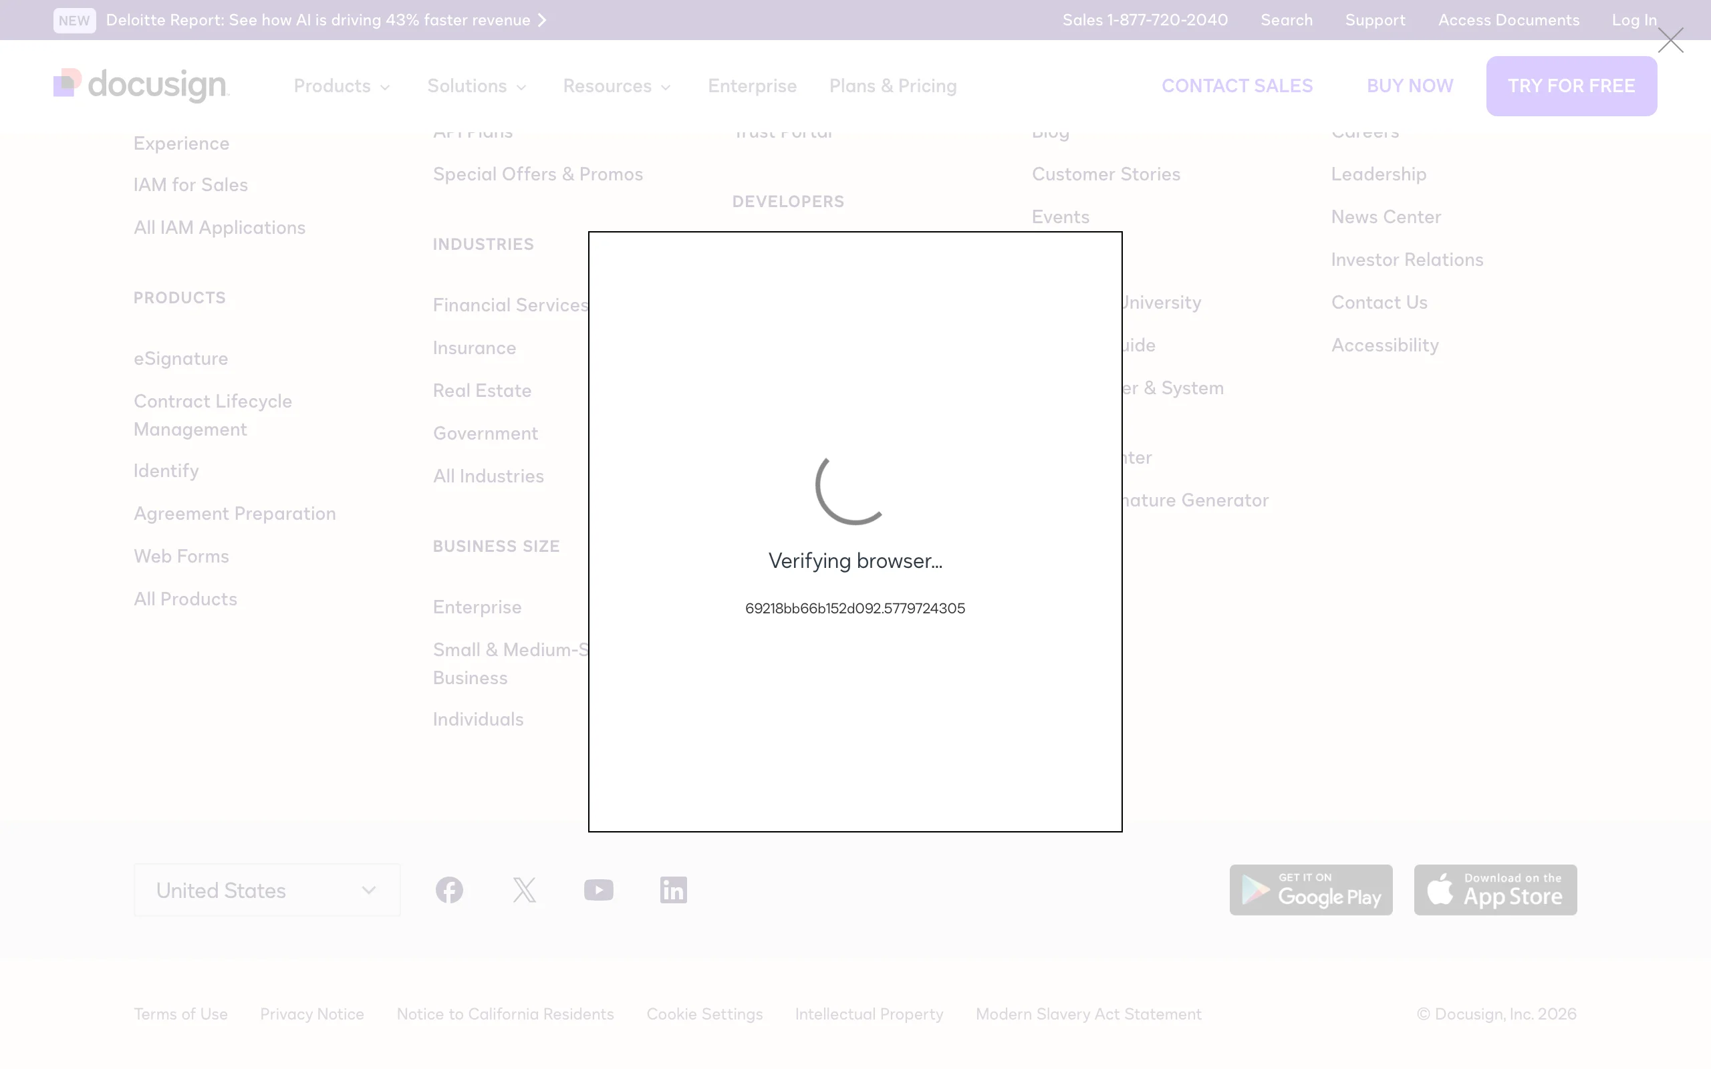
Task: Click the Get it on Google Play badge
Action: click(x=1311, y=889)
